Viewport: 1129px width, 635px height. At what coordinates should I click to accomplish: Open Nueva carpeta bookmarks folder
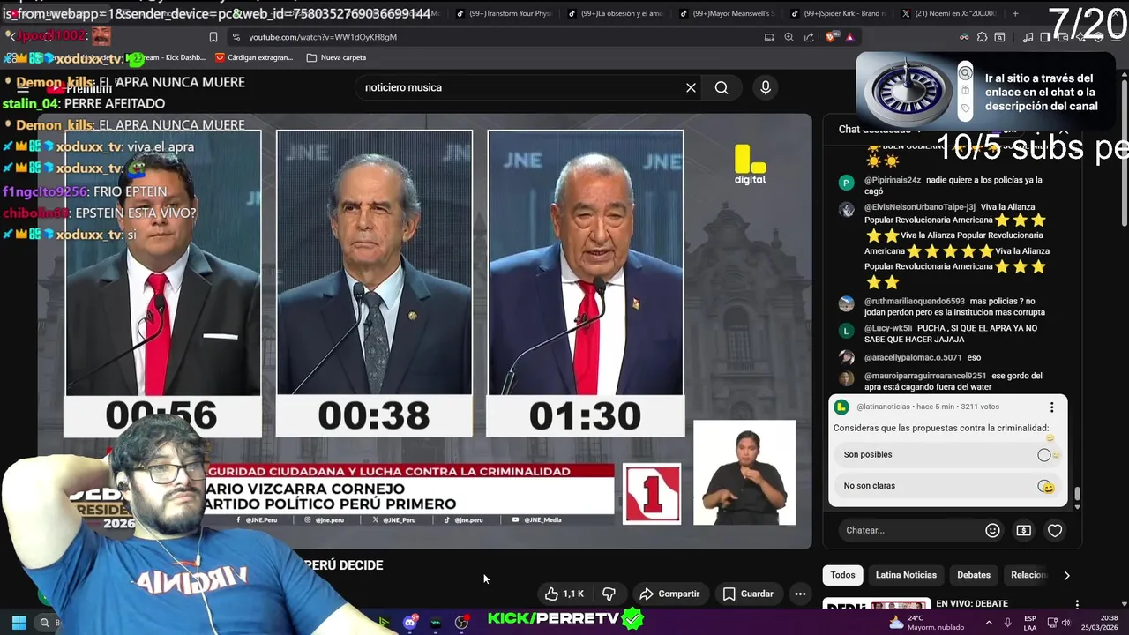336,57
